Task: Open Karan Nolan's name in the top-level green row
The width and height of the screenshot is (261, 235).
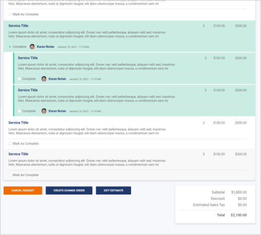Action: (x=45, y=47)
